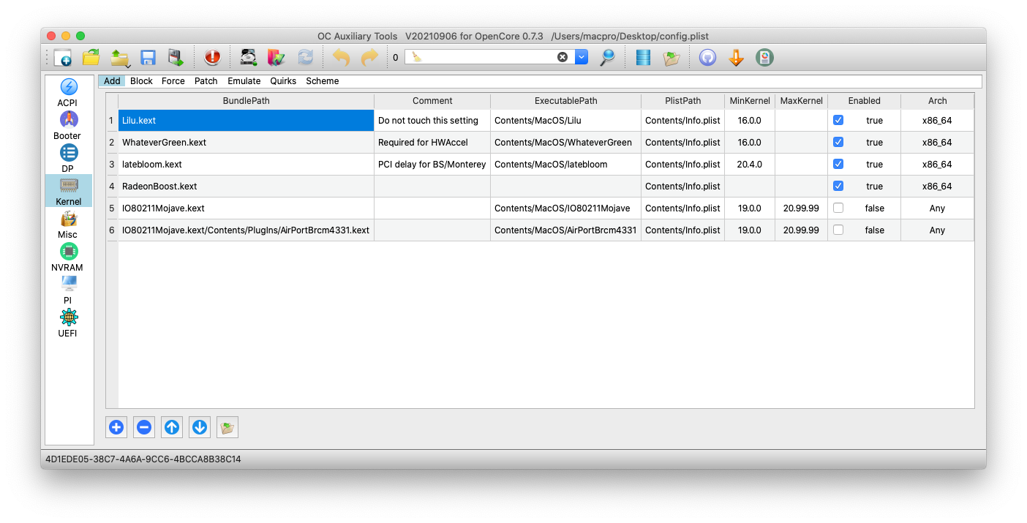
Task: Click the BundlePath column header
Action: [x=247, y=101]
